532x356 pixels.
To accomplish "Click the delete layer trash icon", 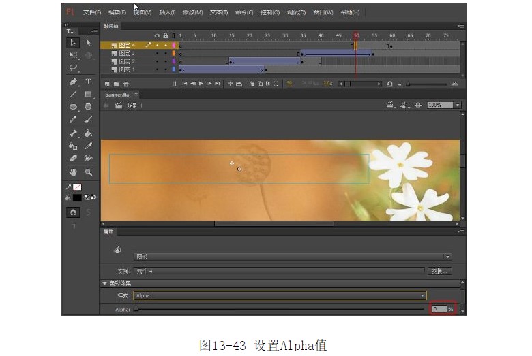I will (126, 84).
